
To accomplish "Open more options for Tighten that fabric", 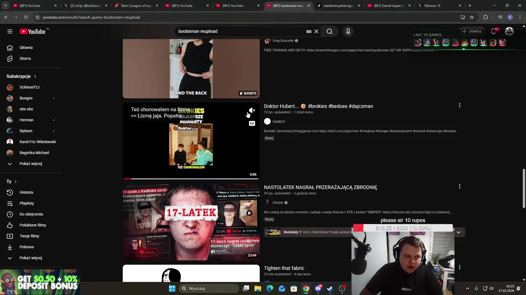I will 459,268.
